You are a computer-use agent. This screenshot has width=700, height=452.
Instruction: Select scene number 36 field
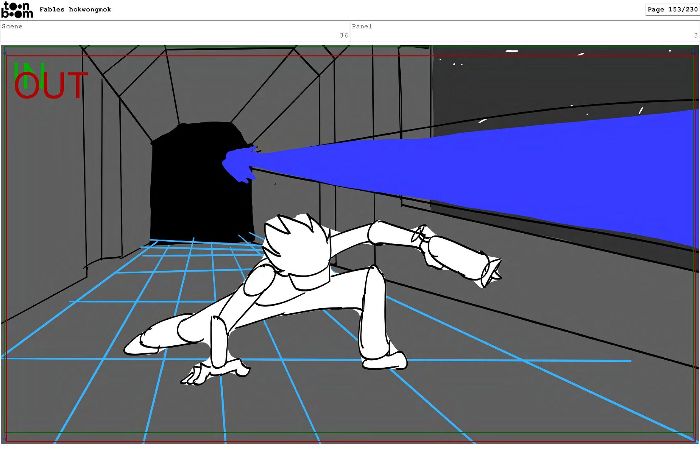click(x=343, y=35)
